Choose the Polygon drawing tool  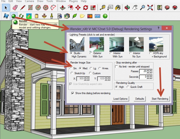click(46, 8)
